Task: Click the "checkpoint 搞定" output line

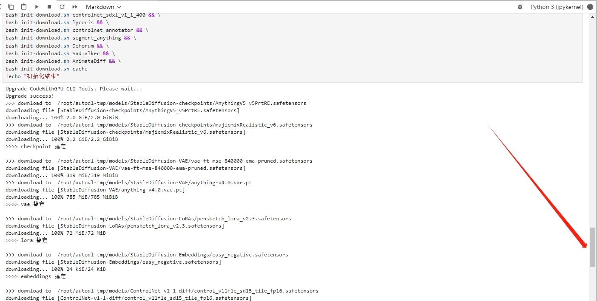Action: pos(36,146)
